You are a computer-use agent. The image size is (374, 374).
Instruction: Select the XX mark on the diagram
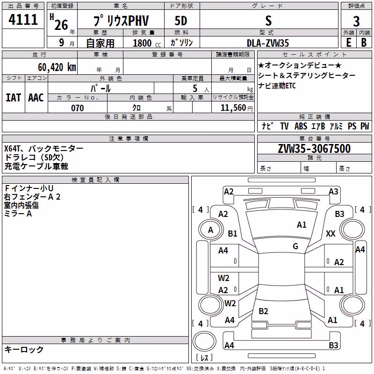pos(331,233)
